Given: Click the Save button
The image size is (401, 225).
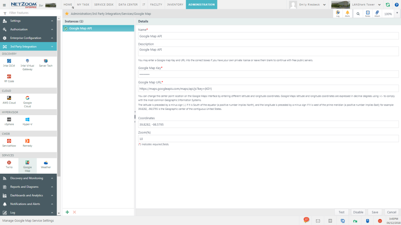Looking at the screenshot, I should [x=375, y=212].
